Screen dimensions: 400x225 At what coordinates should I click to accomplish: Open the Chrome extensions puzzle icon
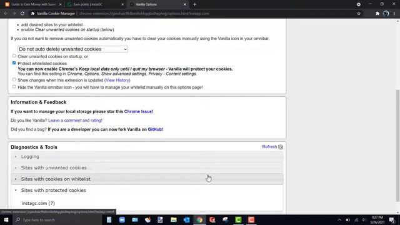(377, 14)
